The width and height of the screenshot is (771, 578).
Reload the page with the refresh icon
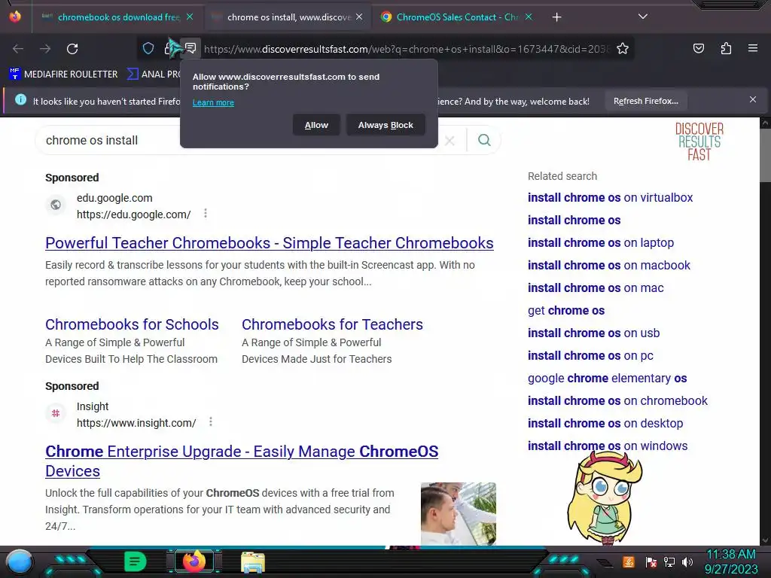[x=72, y=49]
